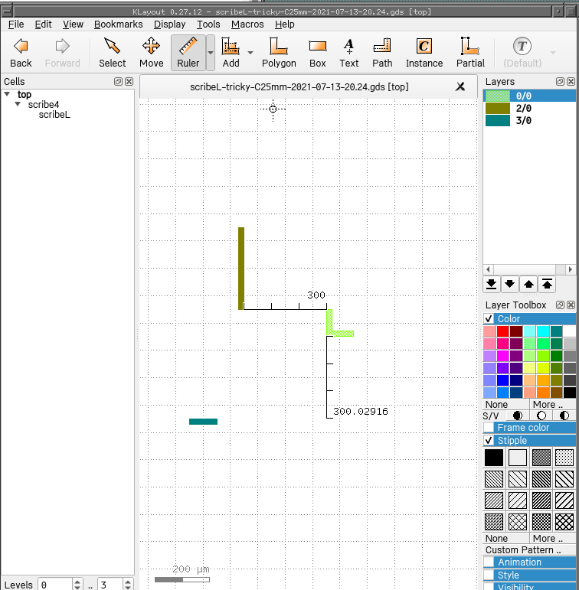Activate the Path drawing tool
This screenshot has height=590, width=579.
(382, 53)
